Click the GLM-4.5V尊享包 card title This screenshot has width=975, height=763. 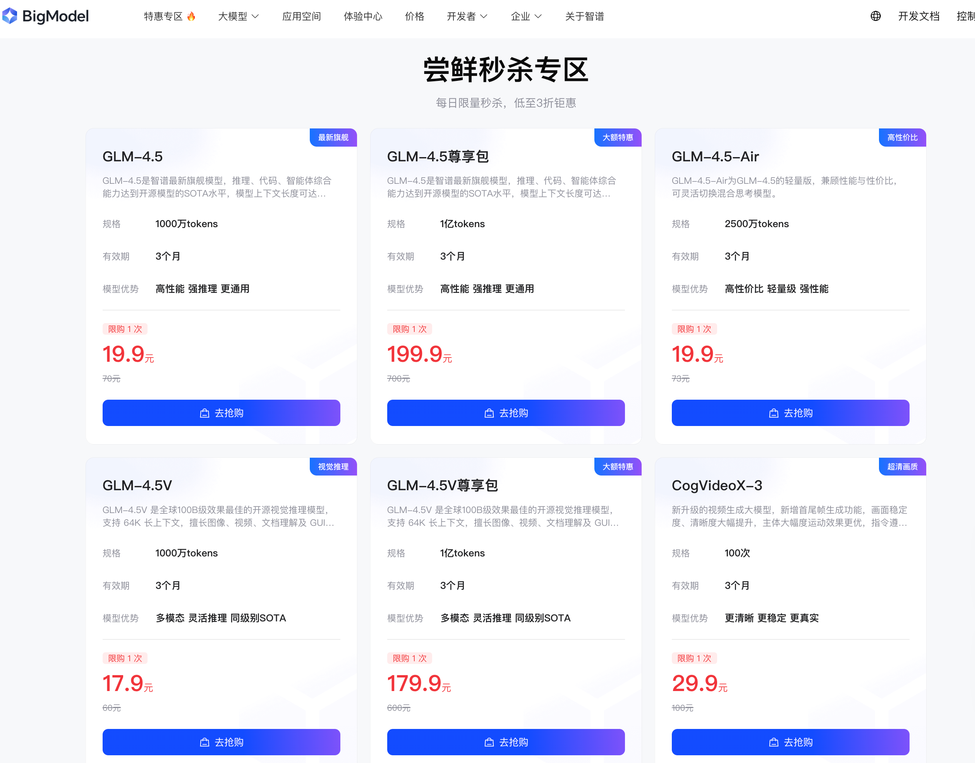click(442, 486)
